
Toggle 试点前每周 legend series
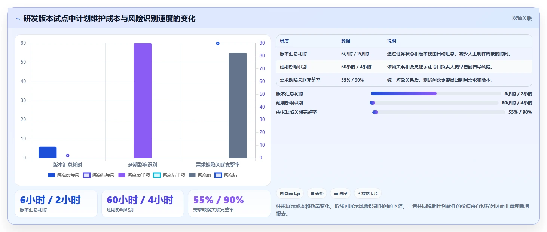coord(64,175)
